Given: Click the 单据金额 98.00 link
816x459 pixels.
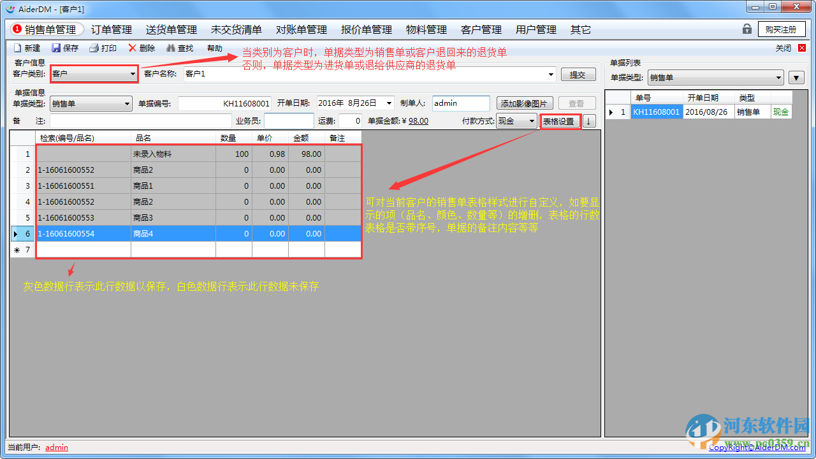Looking at the screenshot, I should [419, 121].
